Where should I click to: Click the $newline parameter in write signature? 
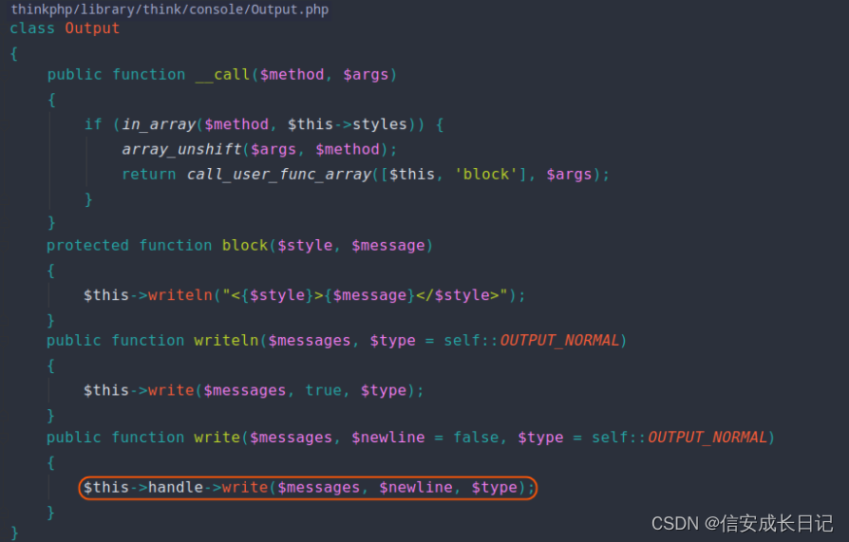click(388, 438)
